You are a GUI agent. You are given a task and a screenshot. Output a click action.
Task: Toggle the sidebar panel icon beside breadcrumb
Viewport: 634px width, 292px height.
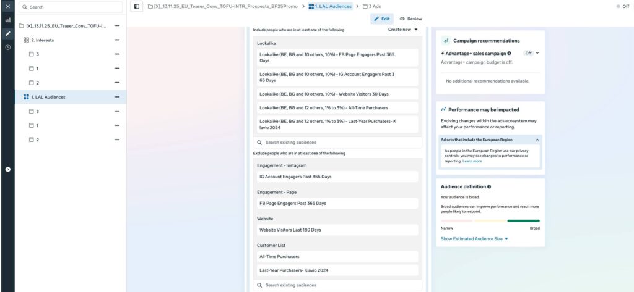click(137, 6)
